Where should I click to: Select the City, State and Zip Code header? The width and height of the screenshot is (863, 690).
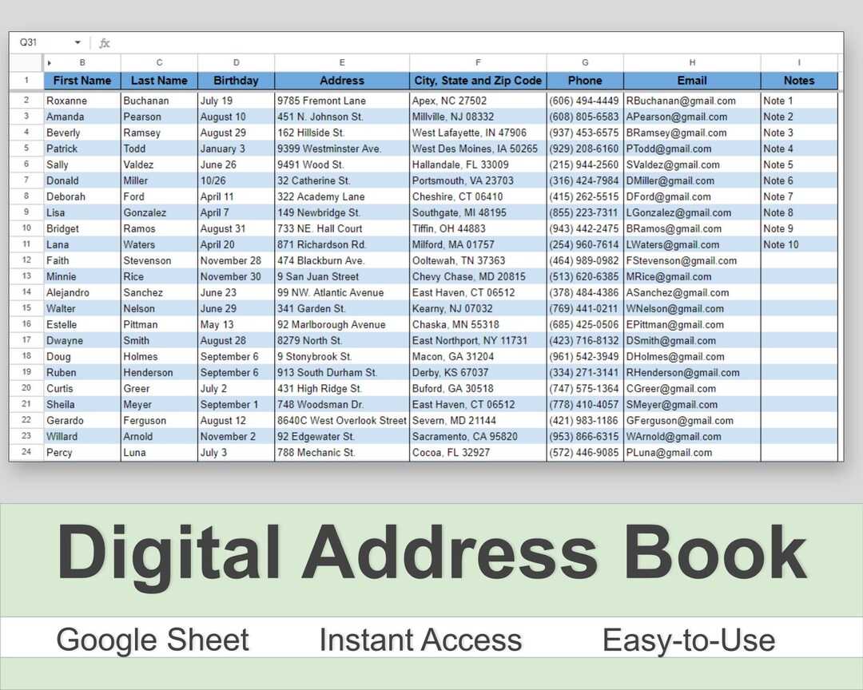[477, 81]
